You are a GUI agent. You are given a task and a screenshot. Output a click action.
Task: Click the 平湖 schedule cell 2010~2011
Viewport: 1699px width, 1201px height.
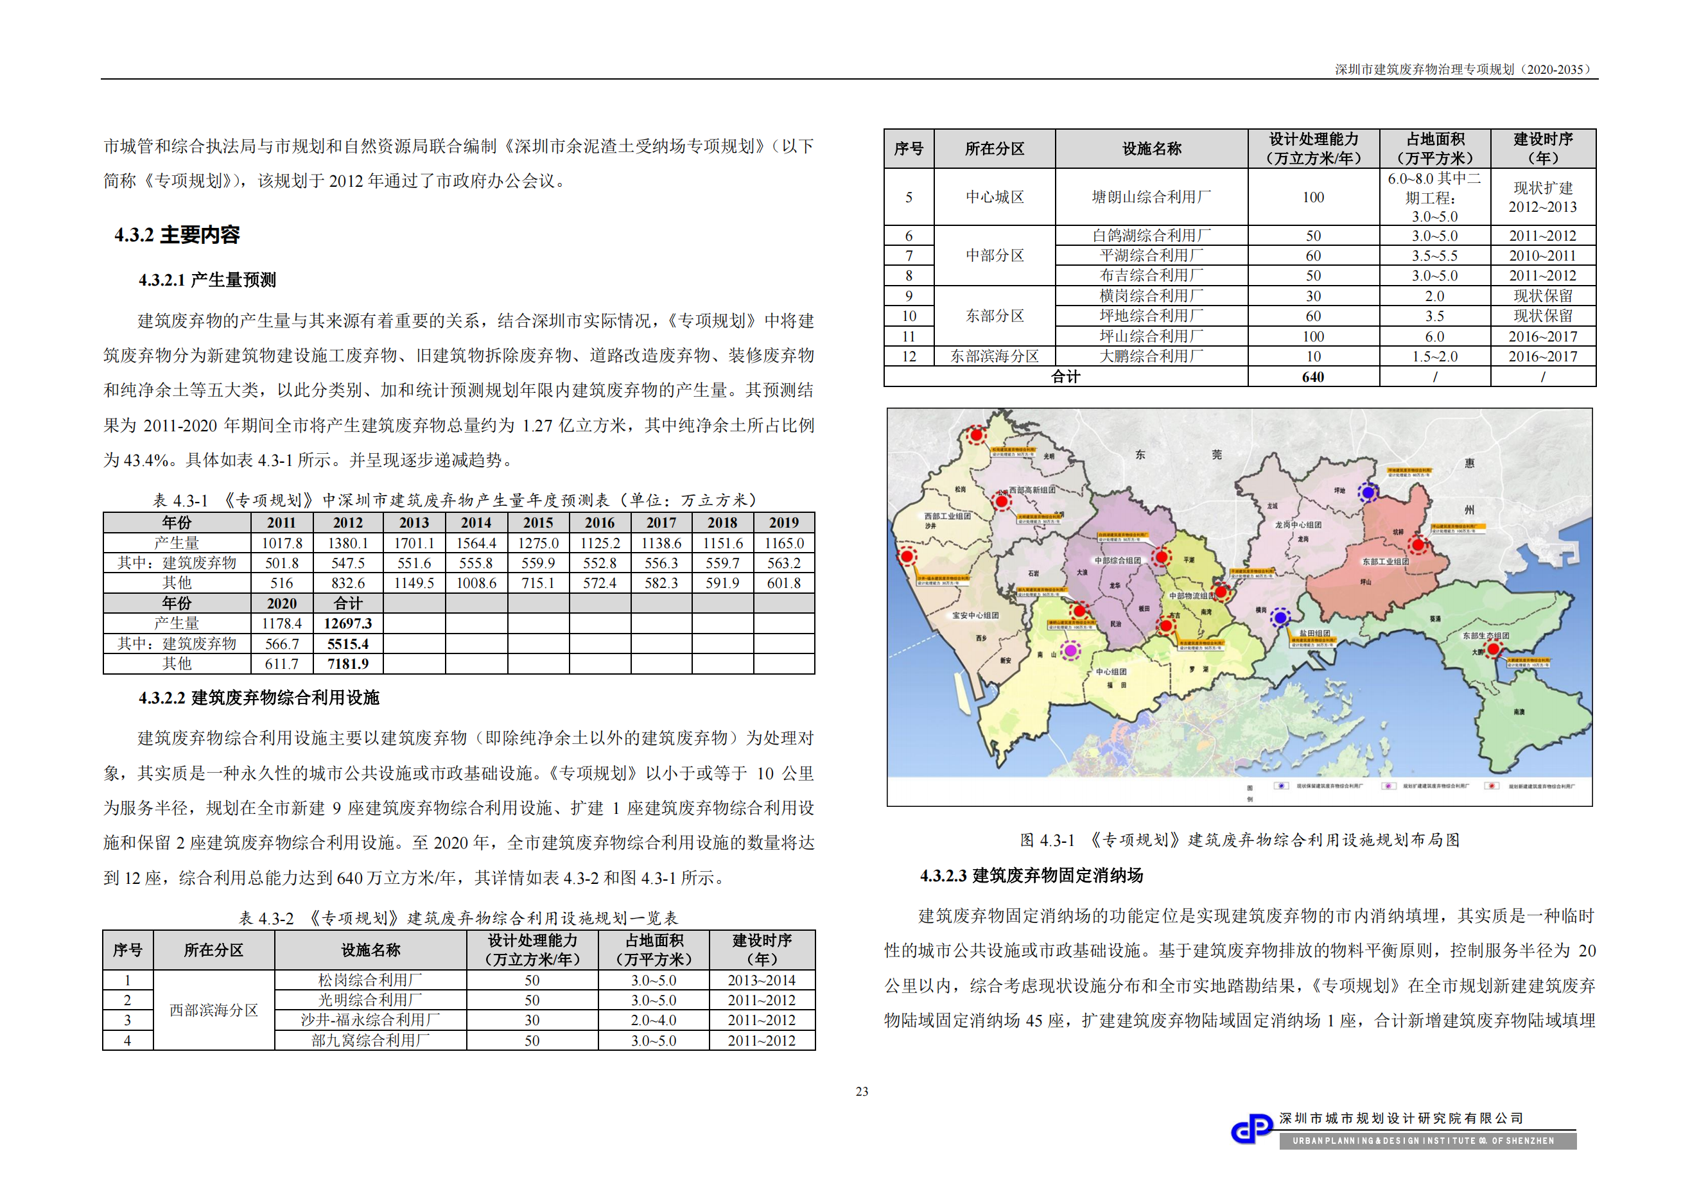click(1543, 255)
